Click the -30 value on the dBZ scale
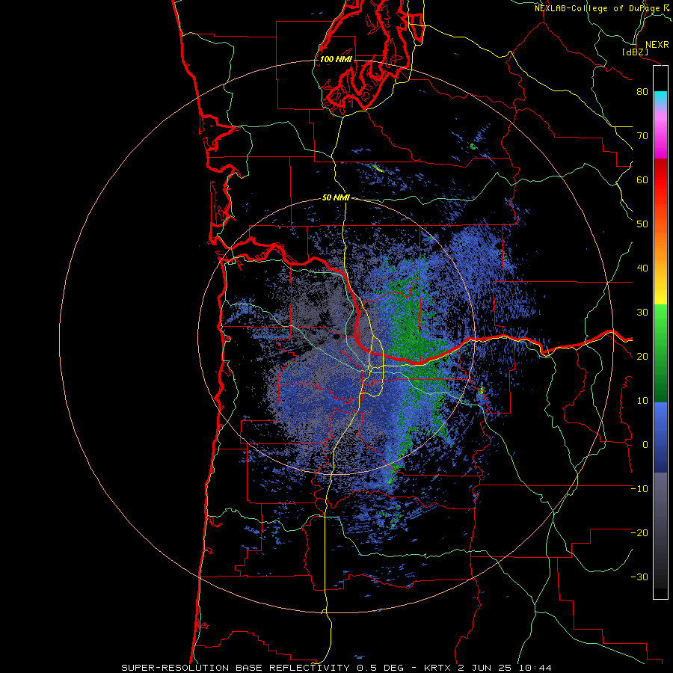673x673 pixels. coord(639,577)
